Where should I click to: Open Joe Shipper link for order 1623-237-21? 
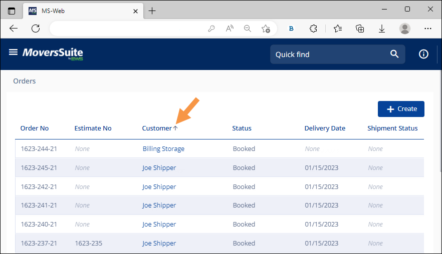(x=159, y=243)
